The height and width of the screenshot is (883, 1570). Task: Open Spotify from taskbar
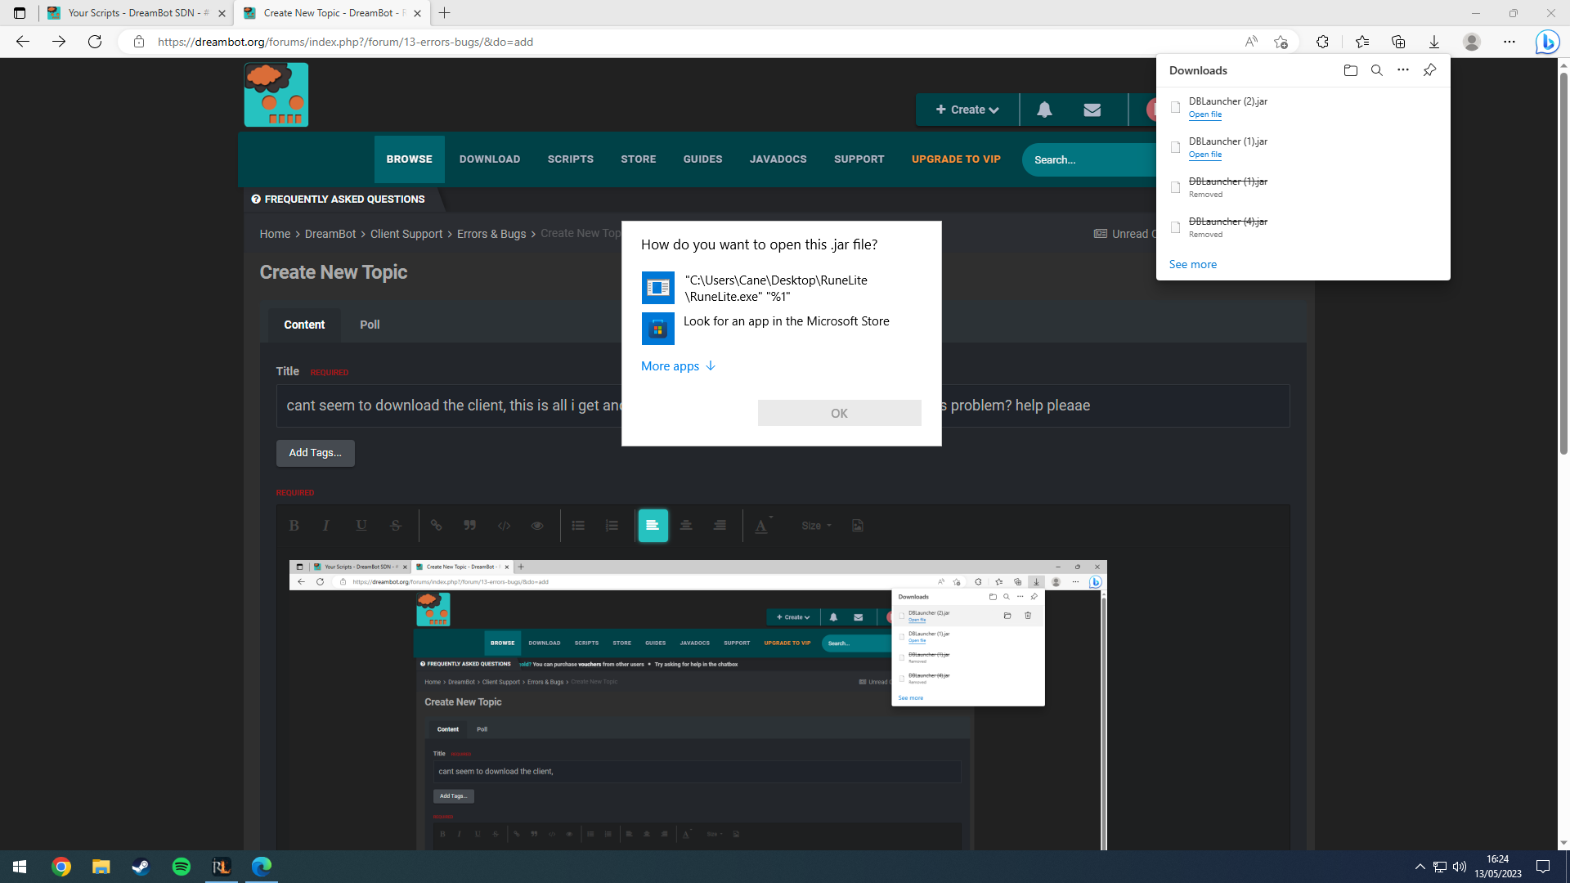coord(181,867)
